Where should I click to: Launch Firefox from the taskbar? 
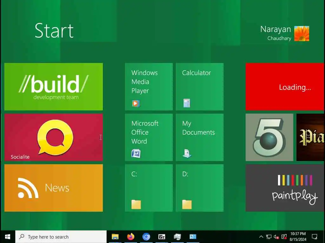point(130,237)
